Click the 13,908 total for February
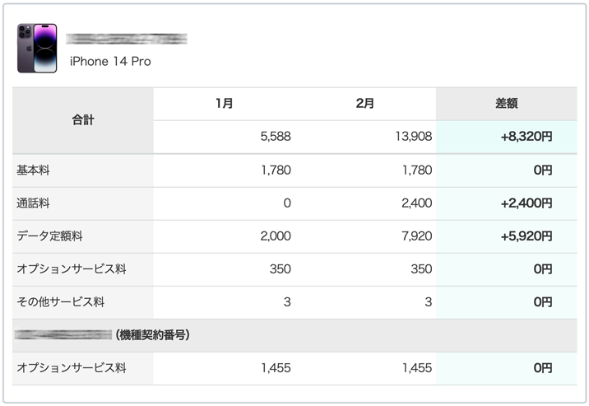Viewport: 589px width, 406px height. click(x=413, y=137)
